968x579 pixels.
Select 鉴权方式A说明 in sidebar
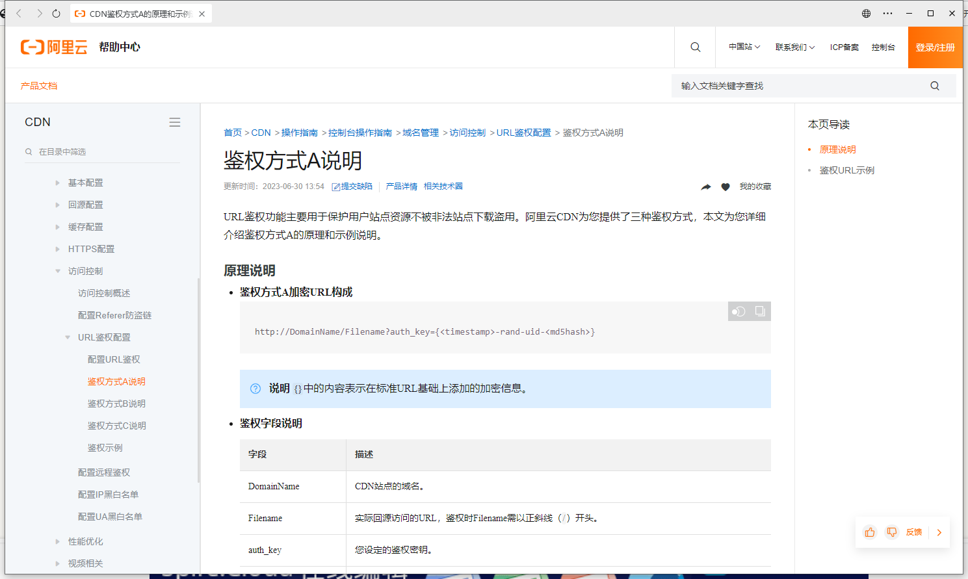pyautogui.click(x=116, y=382)
